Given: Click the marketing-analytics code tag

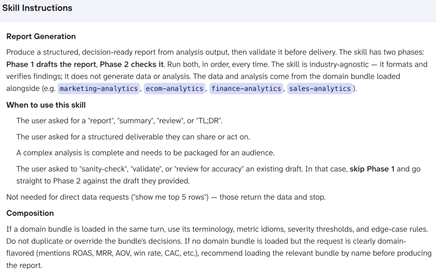Looking at the screenshot, I should click(x=99, y=88).
